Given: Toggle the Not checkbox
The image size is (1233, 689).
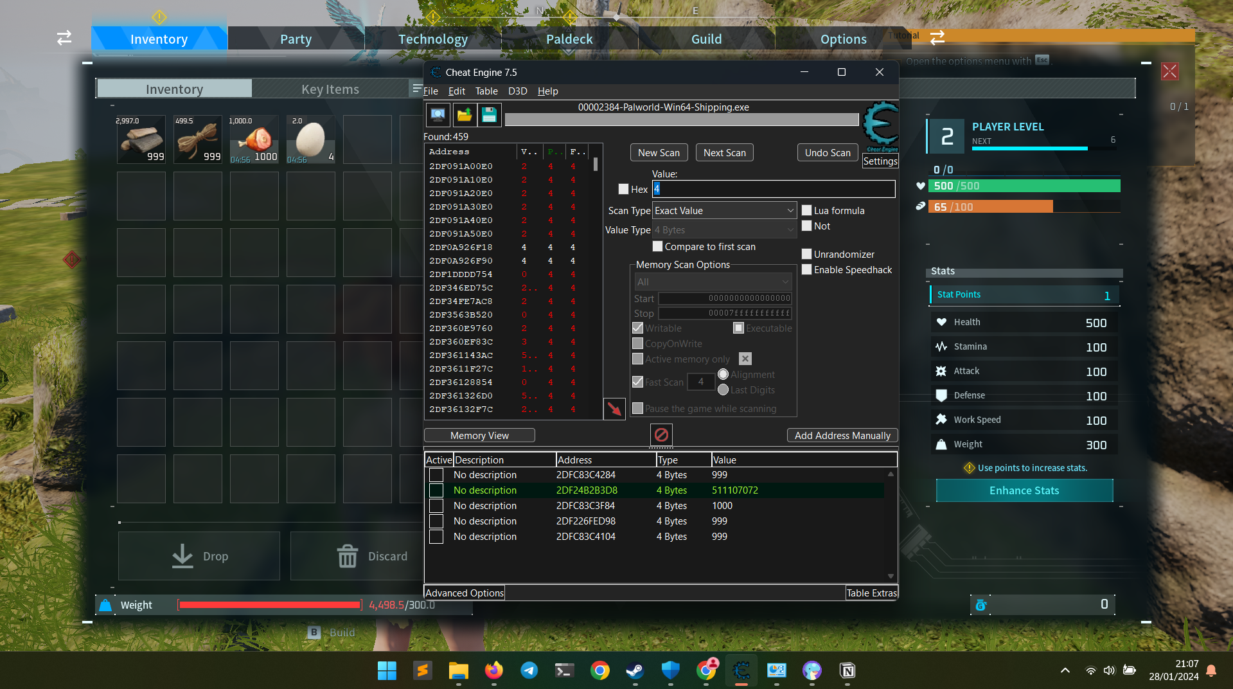Looking at the screenshot, I should 807,226.
